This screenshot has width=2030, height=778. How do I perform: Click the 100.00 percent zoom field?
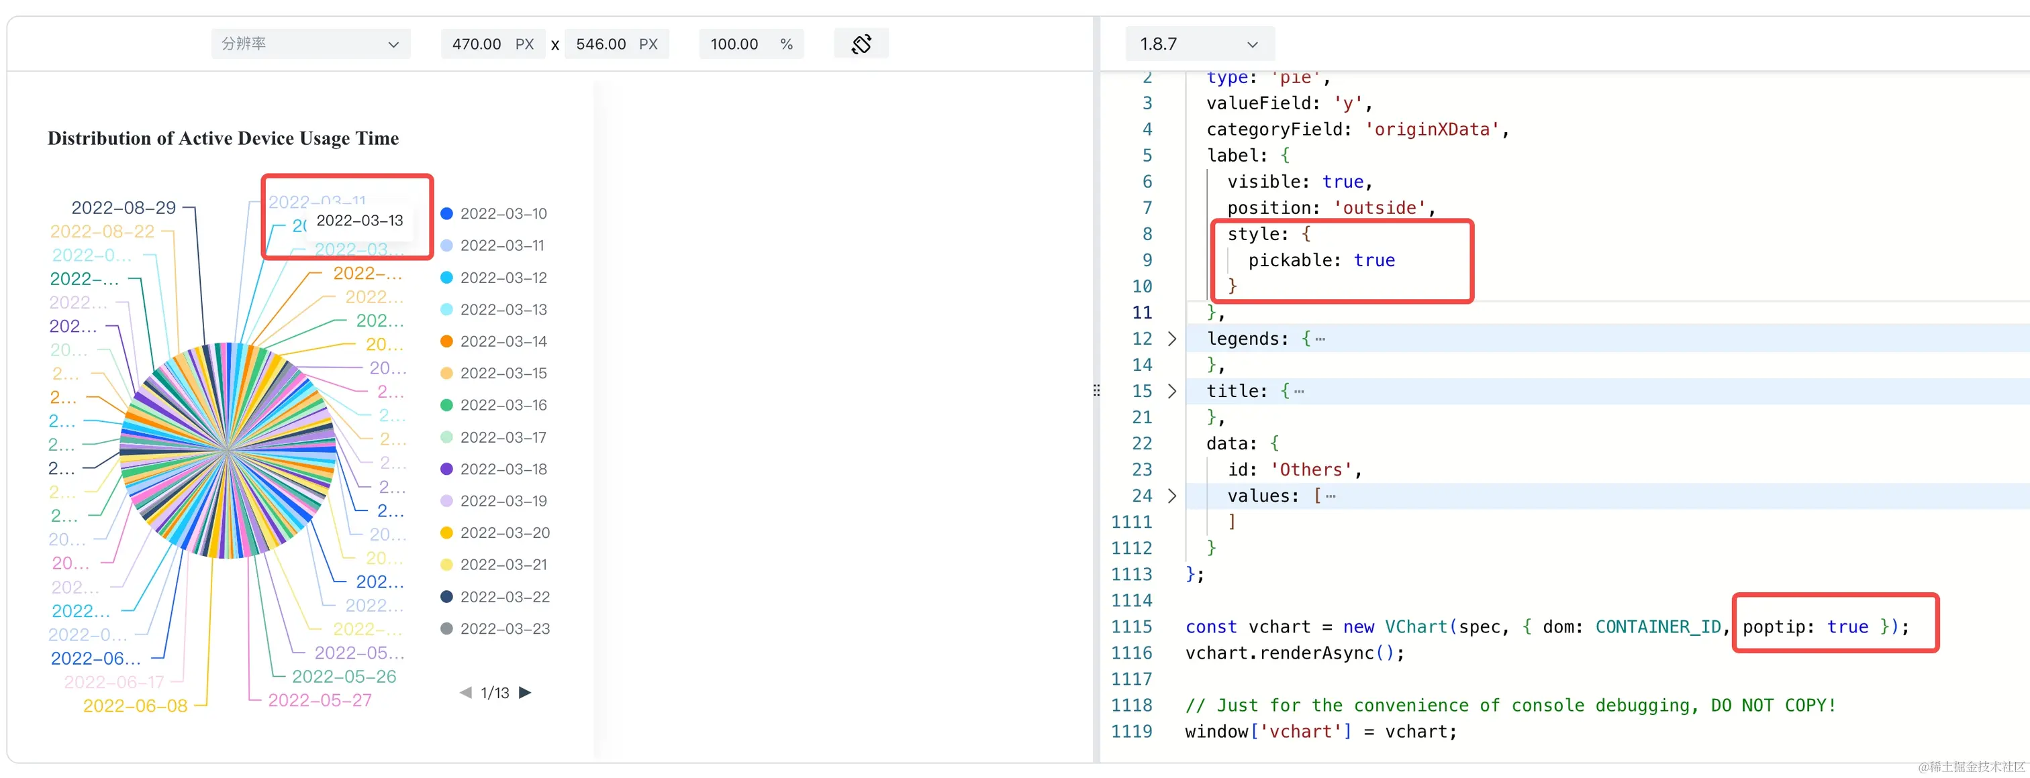click(734, 44)
